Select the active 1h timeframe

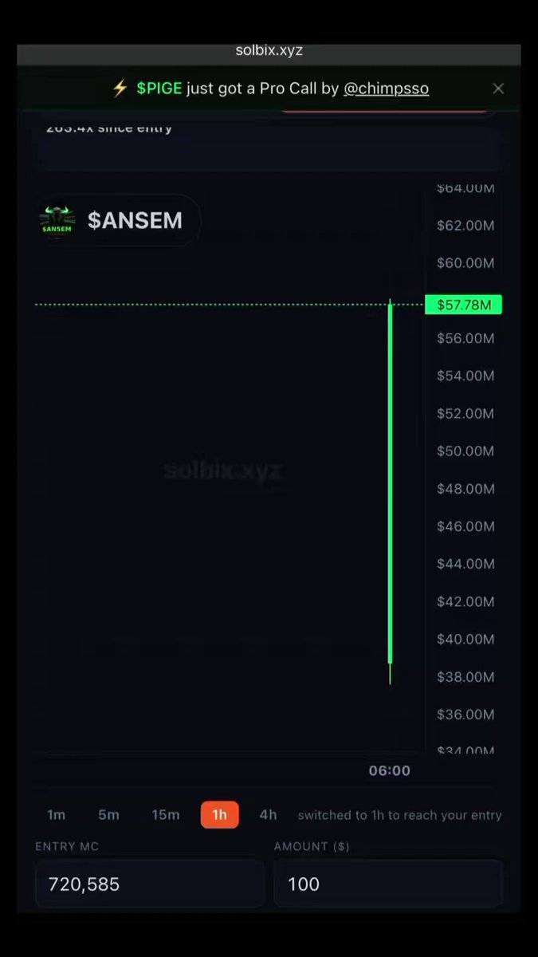(x=219, y=815)
